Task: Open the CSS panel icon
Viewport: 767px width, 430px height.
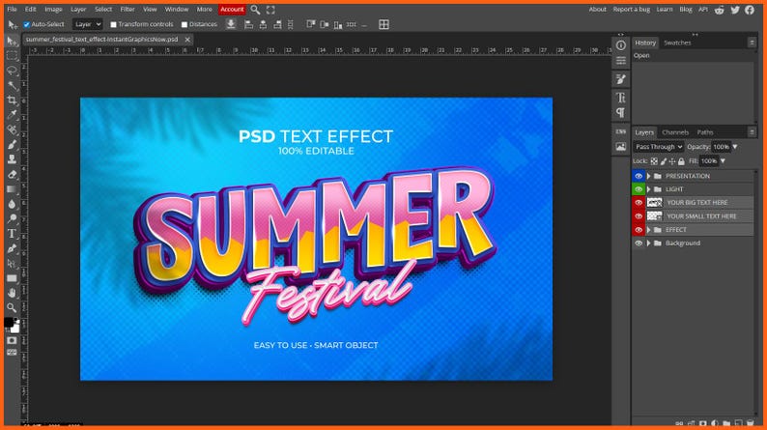Action: coord(621,131)
